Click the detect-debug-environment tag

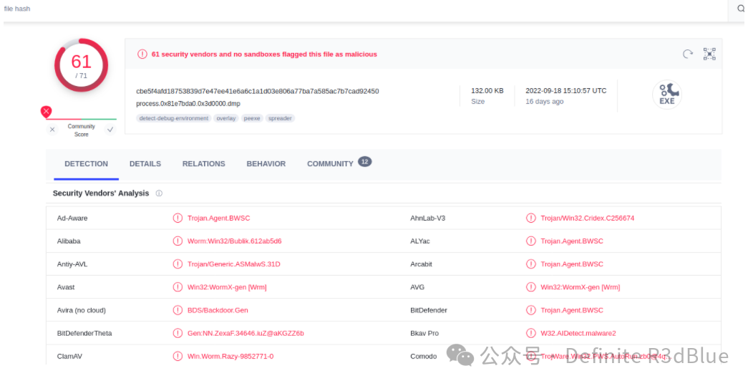coord(174,118)
